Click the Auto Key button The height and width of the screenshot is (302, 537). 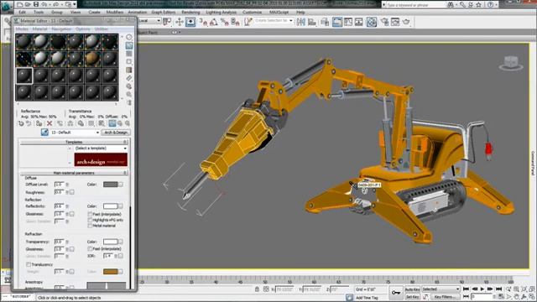412,289
